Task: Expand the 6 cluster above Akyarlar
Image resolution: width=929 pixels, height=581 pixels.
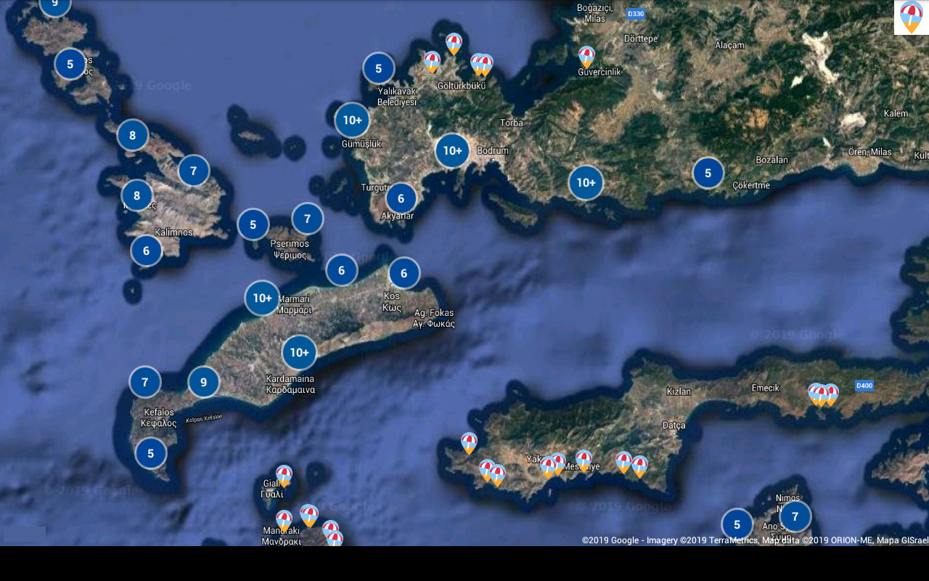Action: click(x=401, y=198)
